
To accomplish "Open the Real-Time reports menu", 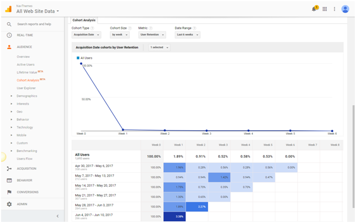I will click(x=25, y=35).
